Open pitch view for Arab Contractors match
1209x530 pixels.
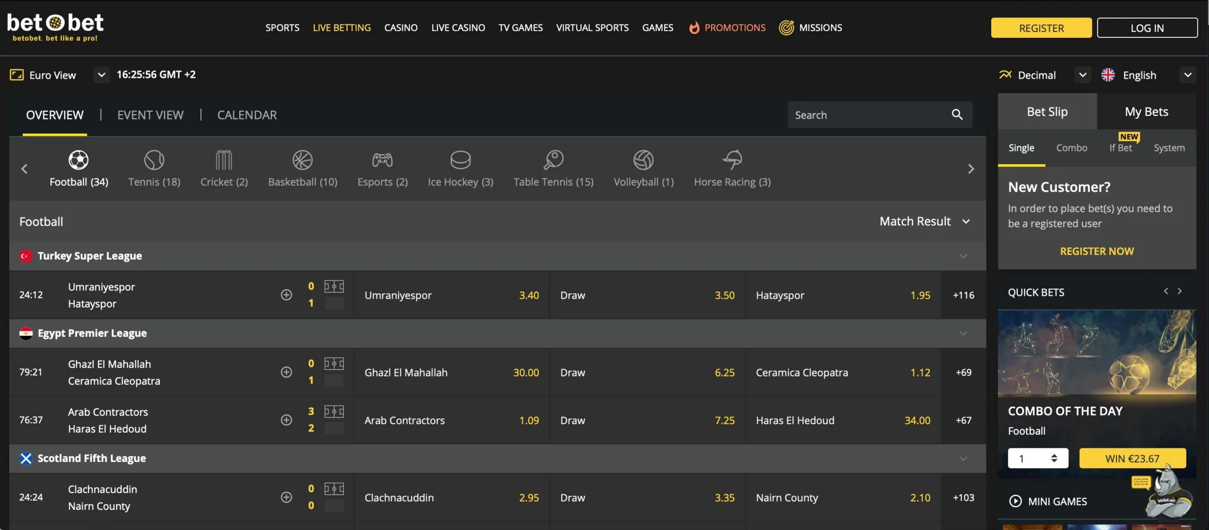pyautogui.click(x=334, y=412)
